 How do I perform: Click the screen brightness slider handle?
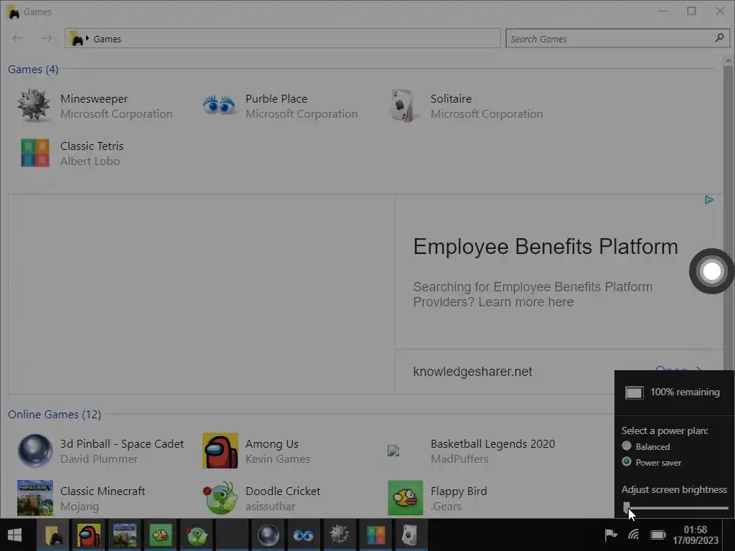(x=627, y=507)
